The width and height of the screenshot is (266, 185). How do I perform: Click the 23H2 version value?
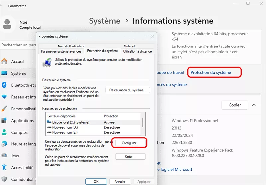tap(176, 128)
